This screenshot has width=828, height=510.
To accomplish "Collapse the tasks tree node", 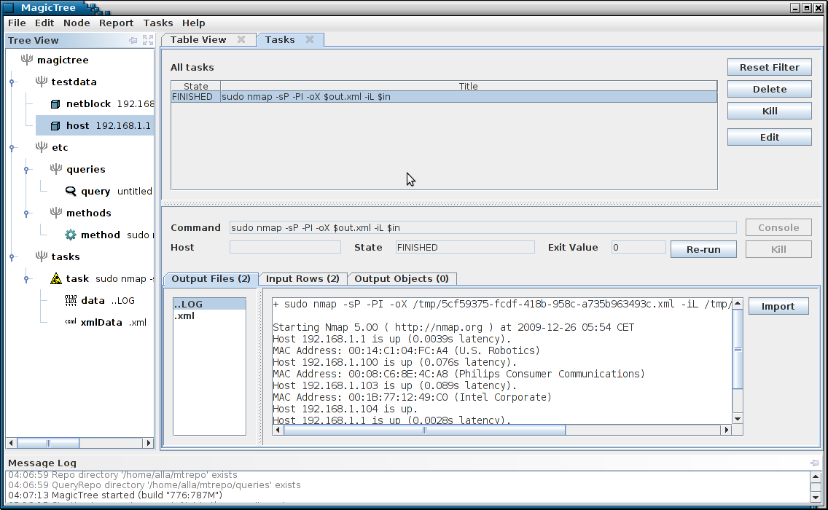I will (12, 257).
